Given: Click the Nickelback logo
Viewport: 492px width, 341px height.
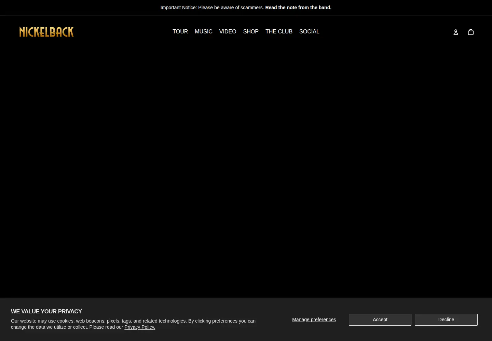Looking at the screenshot, I should tap(46, 32).
